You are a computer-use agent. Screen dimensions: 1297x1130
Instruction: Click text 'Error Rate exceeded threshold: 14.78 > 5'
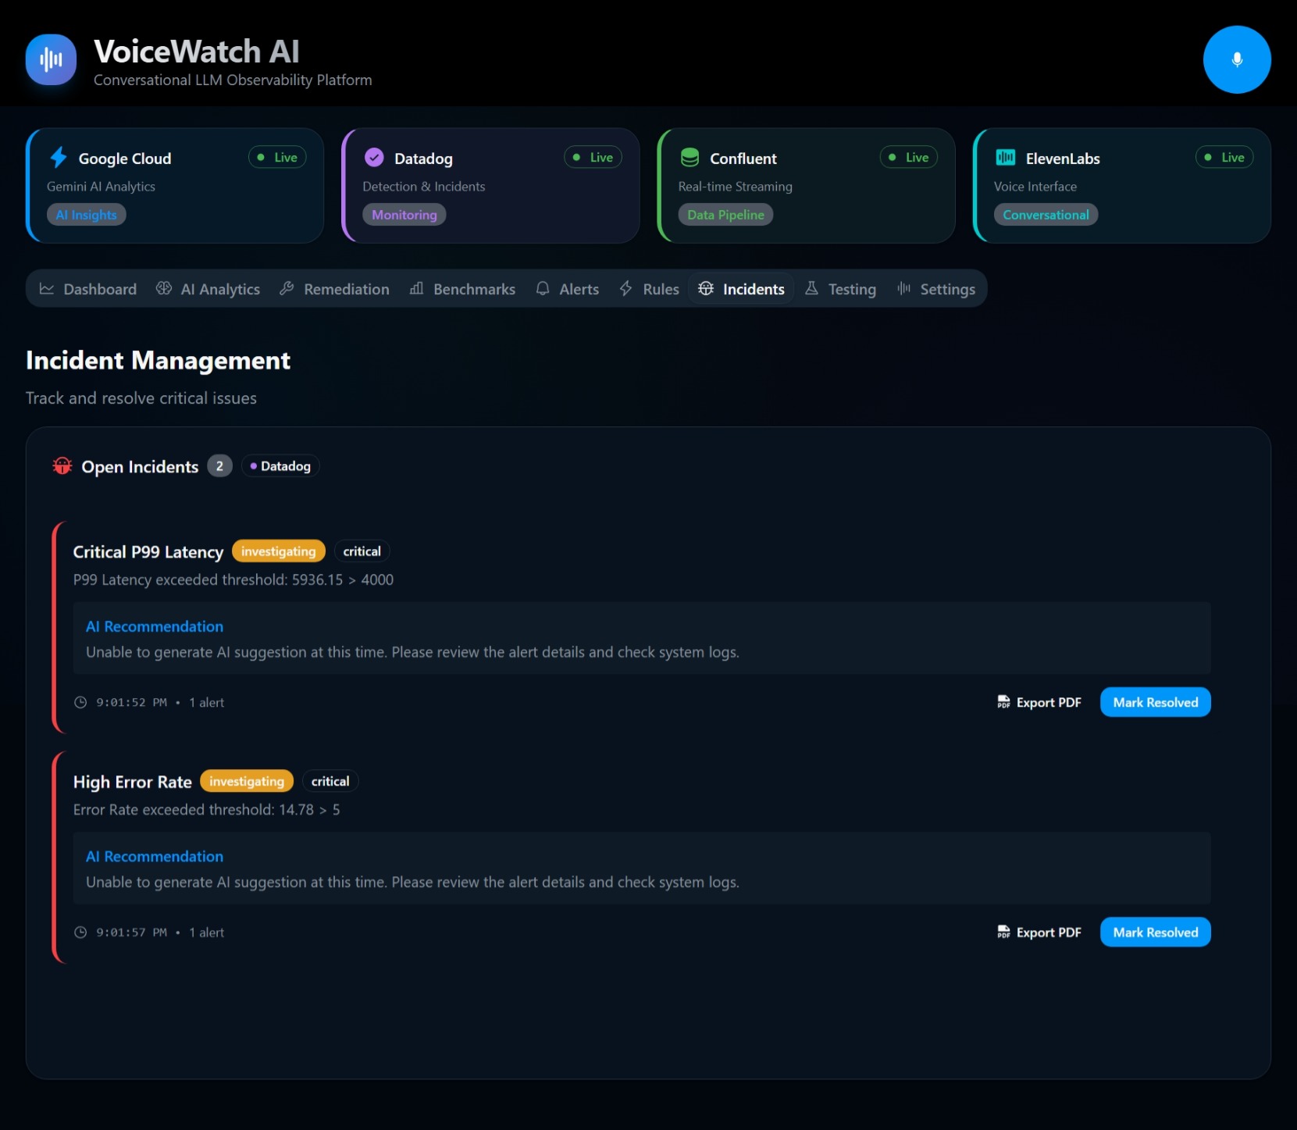pos(207,810)
